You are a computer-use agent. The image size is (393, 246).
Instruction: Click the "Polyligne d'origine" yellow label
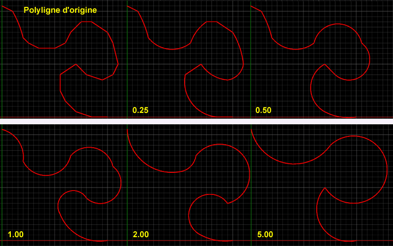(x=60, y=10)
